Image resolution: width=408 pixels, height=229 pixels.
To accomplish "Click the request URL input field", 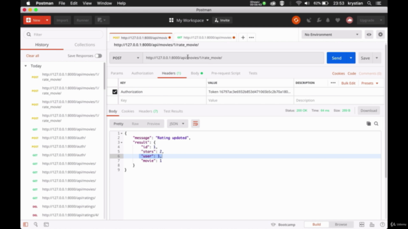I will coord(233,58).
